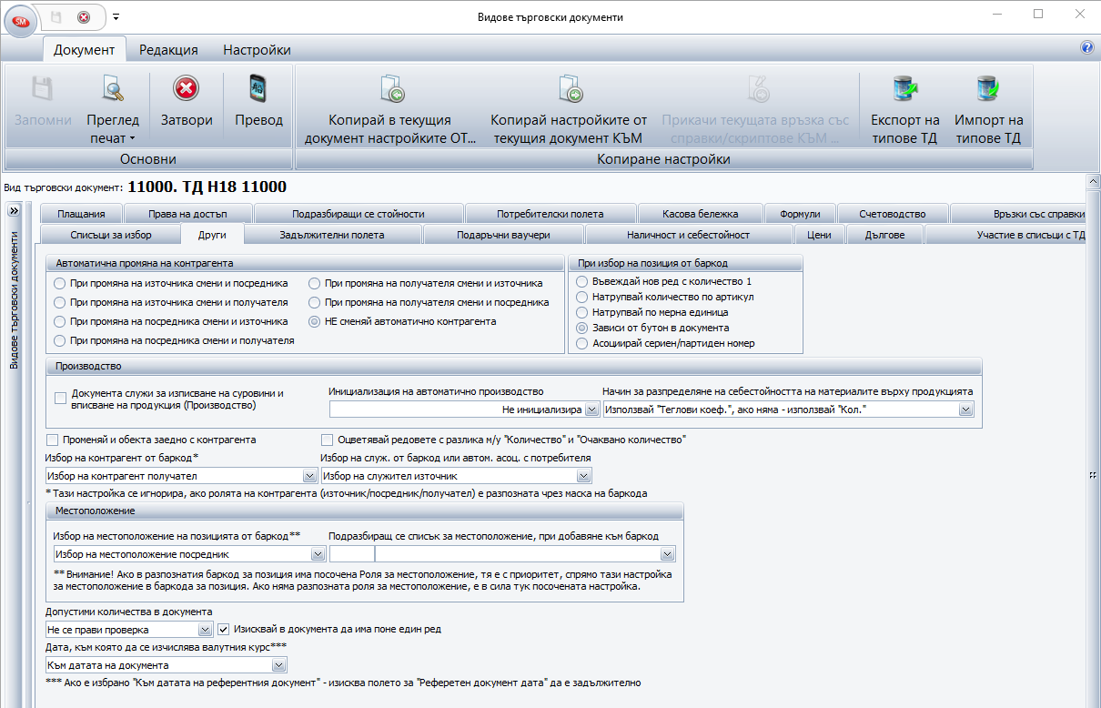Open the Формули tab
The height and width of the screenshot is (708, 1101).
pyautogui.click(x=800, y=214)
